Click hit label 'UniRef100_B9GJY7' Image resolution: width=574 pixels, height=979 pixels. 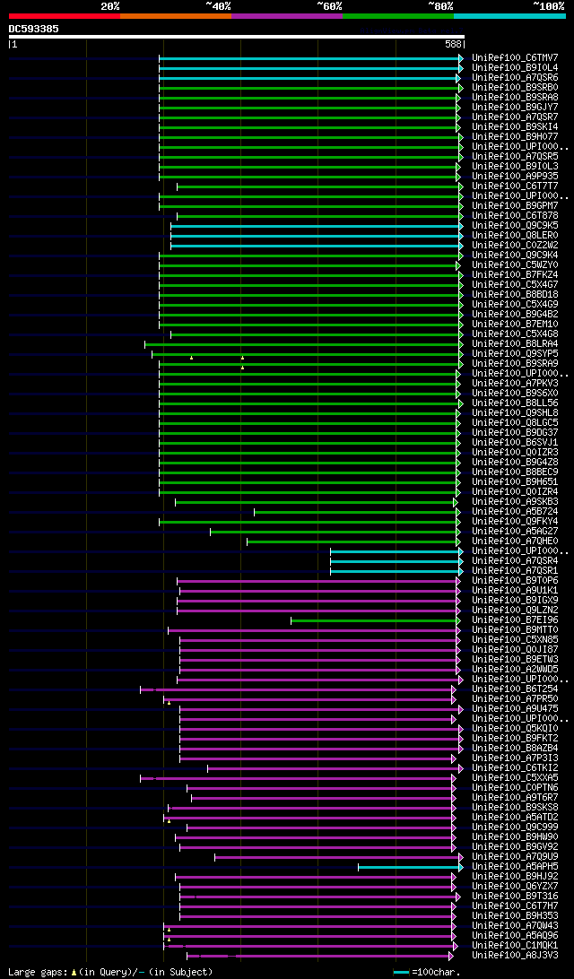coord(515,108)
